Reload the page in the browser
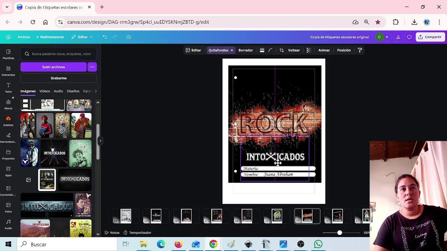The width and height of the screenshot is (447, 251). pyautogui.click(x=33, y=22)
